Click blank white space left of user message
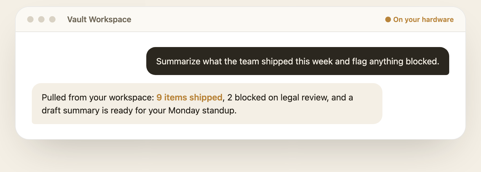 [x=87, y=61]
